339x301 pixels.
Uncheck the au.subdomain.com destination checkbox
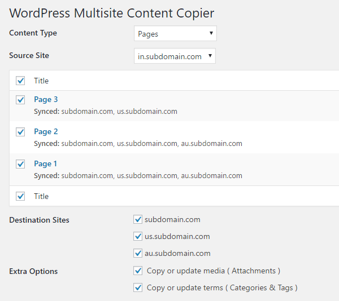point(138,253)
